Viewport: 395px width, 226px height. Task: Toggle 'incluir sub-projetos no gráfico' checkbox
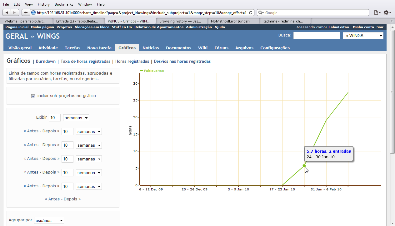coord(33,96)
